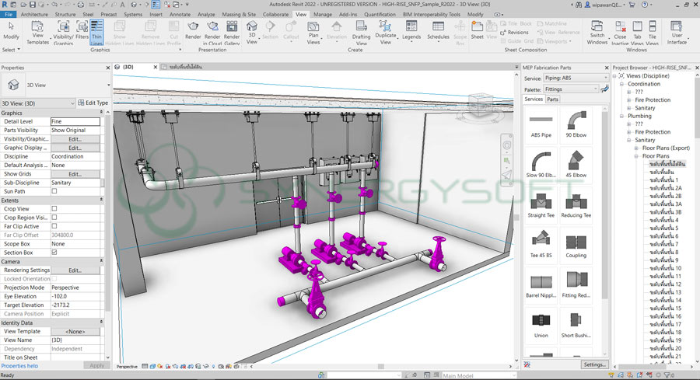Open the Parts tab in MEP Fabrication
Screen dimensions: 700x380
tap(552, 99)
